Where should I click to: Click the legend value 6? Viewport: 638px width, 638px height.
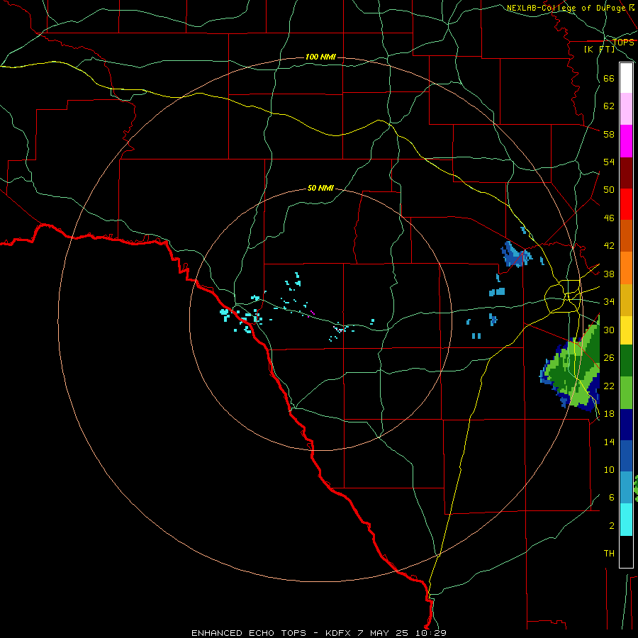point(611,498)
